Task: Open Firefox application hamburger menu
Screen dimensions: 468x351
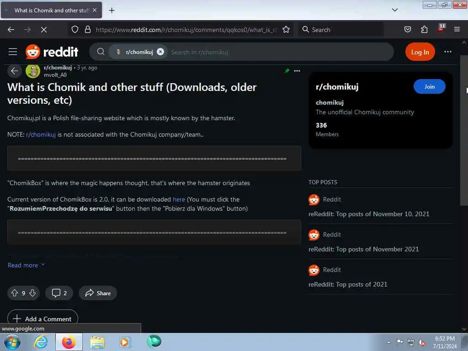Action: (x=457, y=29)
